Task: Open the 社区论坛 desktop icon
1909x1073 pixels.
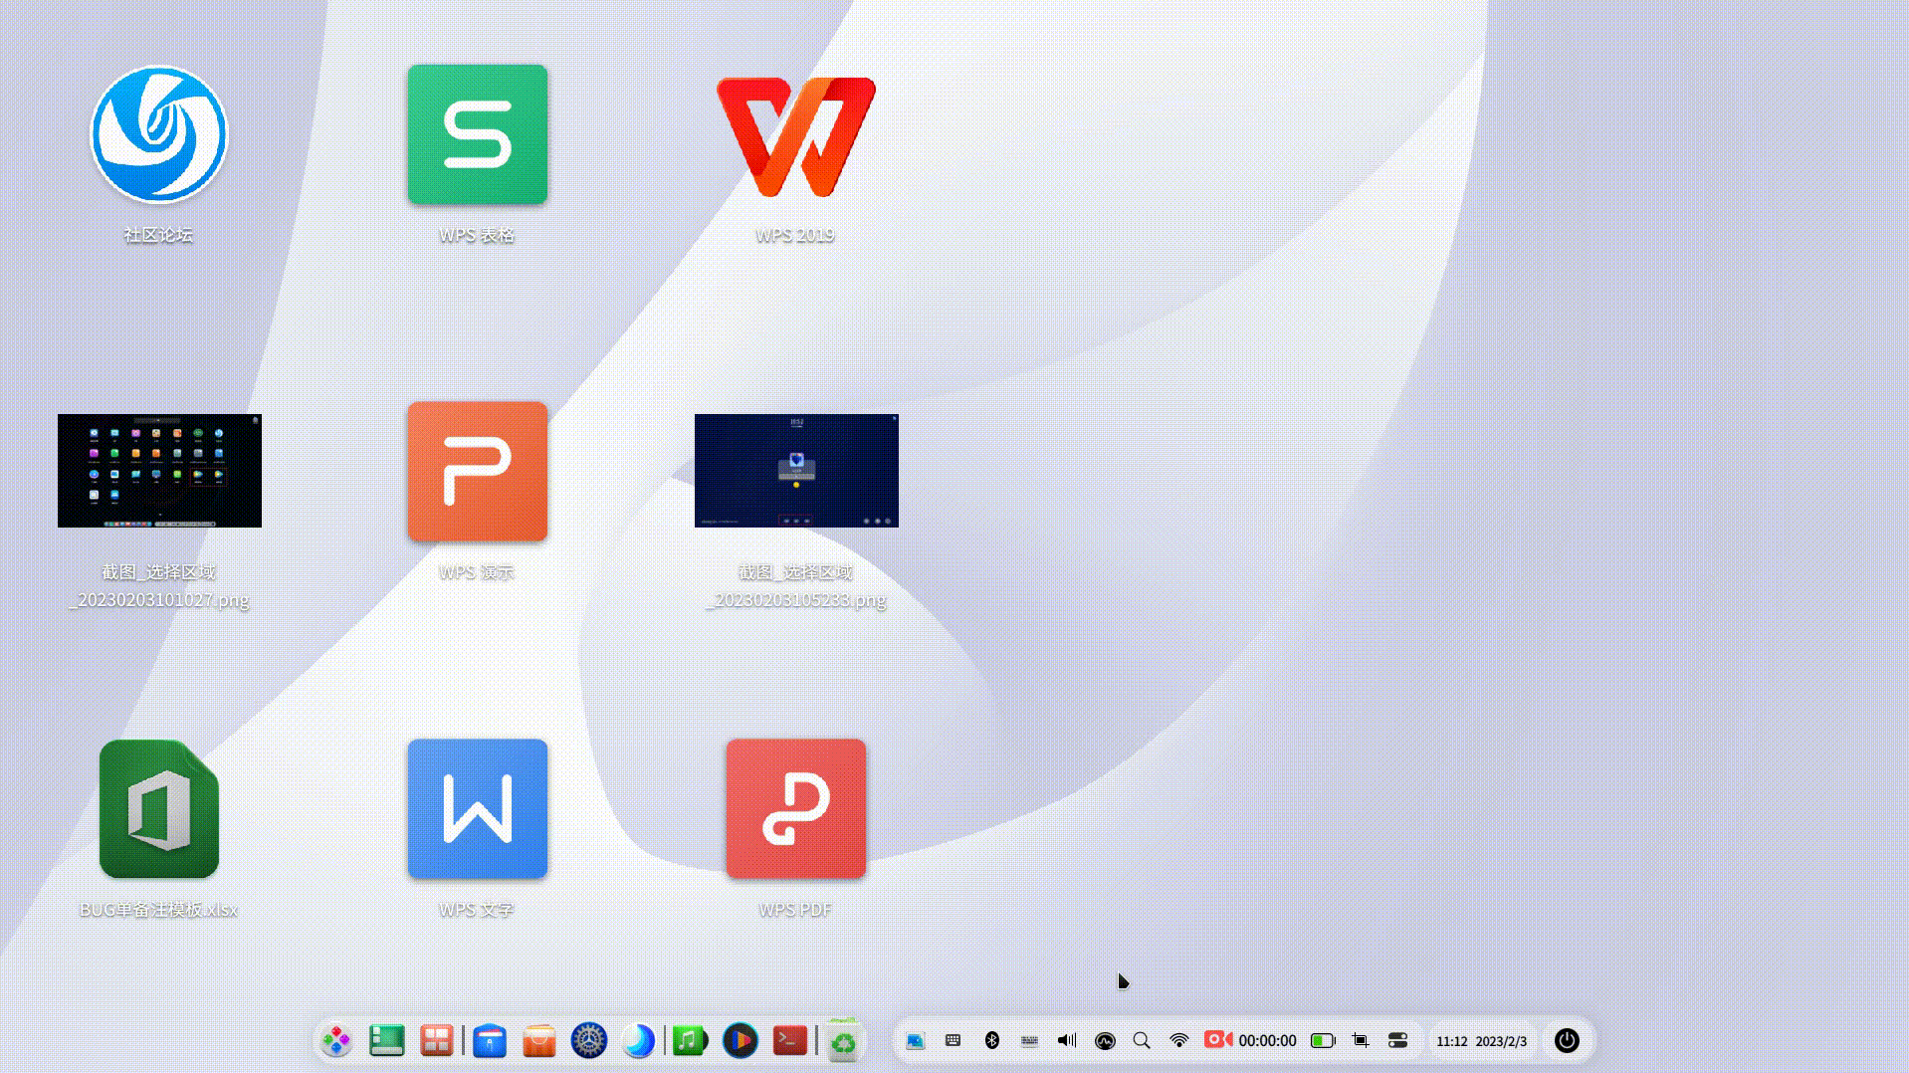Action: click(159, 135)
